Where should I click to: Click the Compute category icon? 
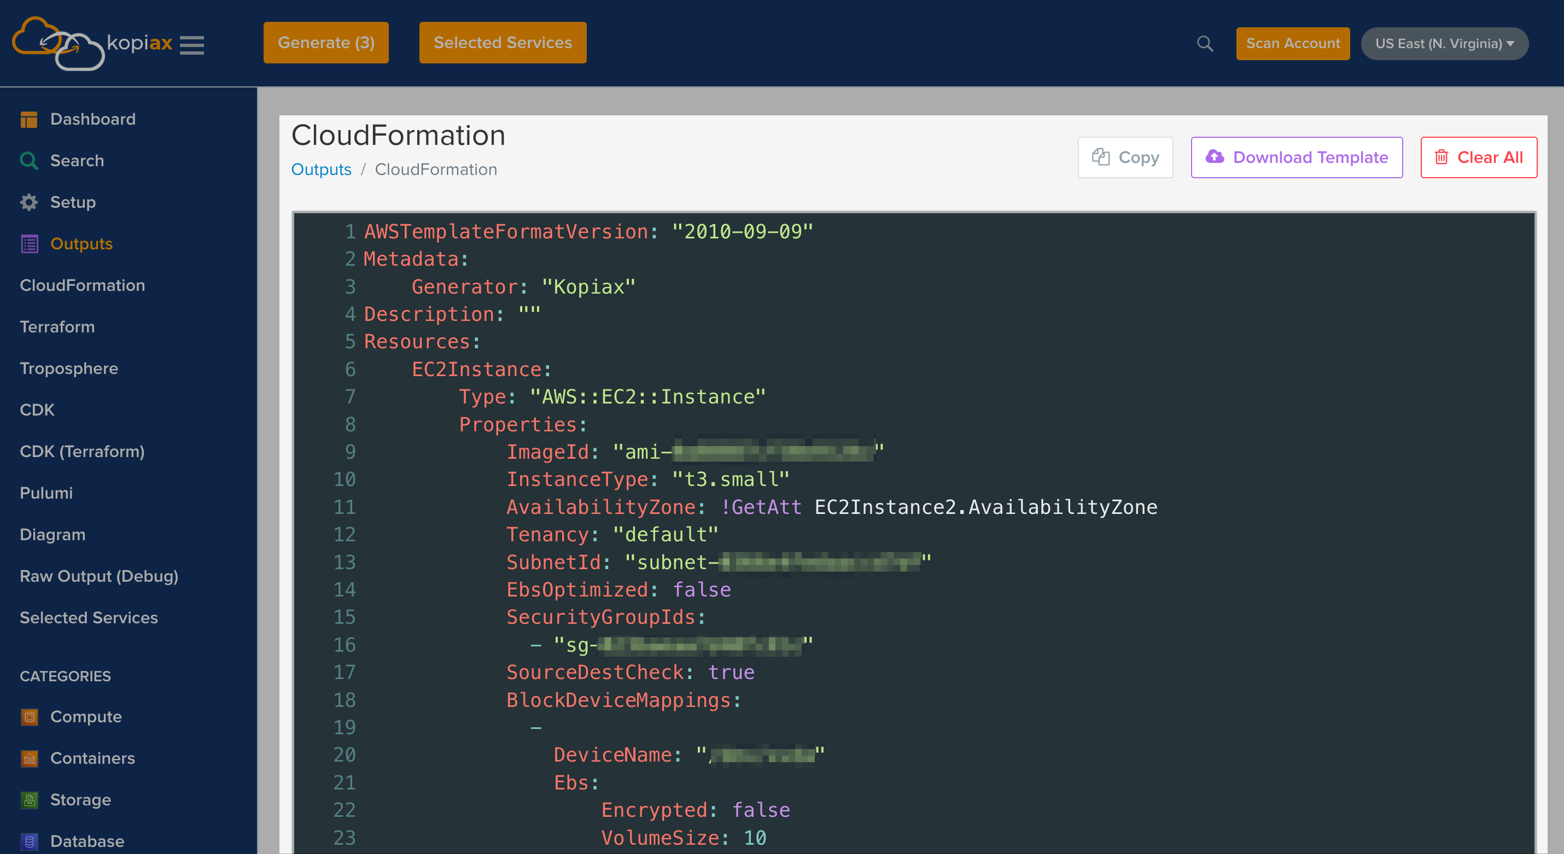[28, 717]
